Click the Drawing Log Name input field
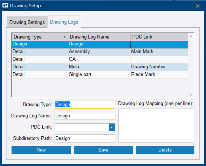Screen dimensions: 206x166 [85, 116]
